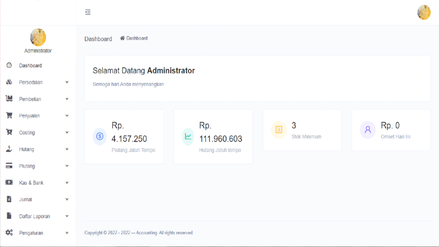Click the Piutang Jatuh Tempo dollar icon
The image size is (439, 247).
click(100, 136)
